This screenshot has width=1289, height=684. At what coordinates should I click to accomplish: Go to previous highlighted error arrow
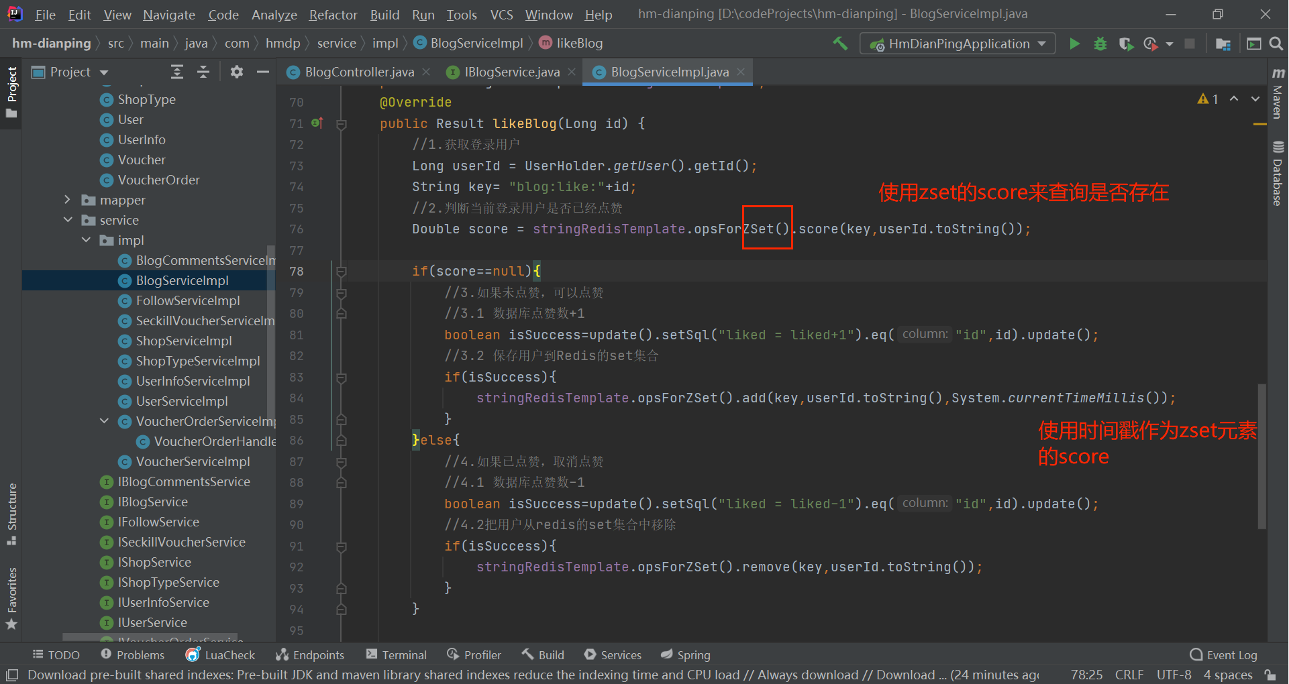[1234, 99]
